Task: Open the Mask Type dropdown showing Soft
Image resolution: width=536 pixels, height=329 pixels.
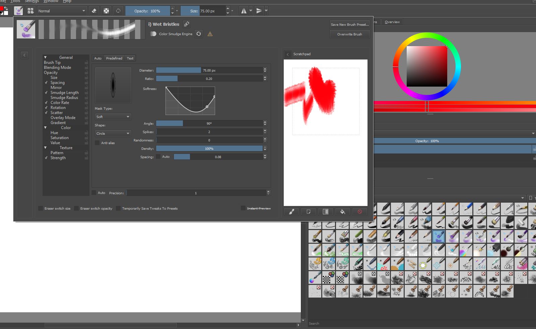Action: (x=113, y=117)
